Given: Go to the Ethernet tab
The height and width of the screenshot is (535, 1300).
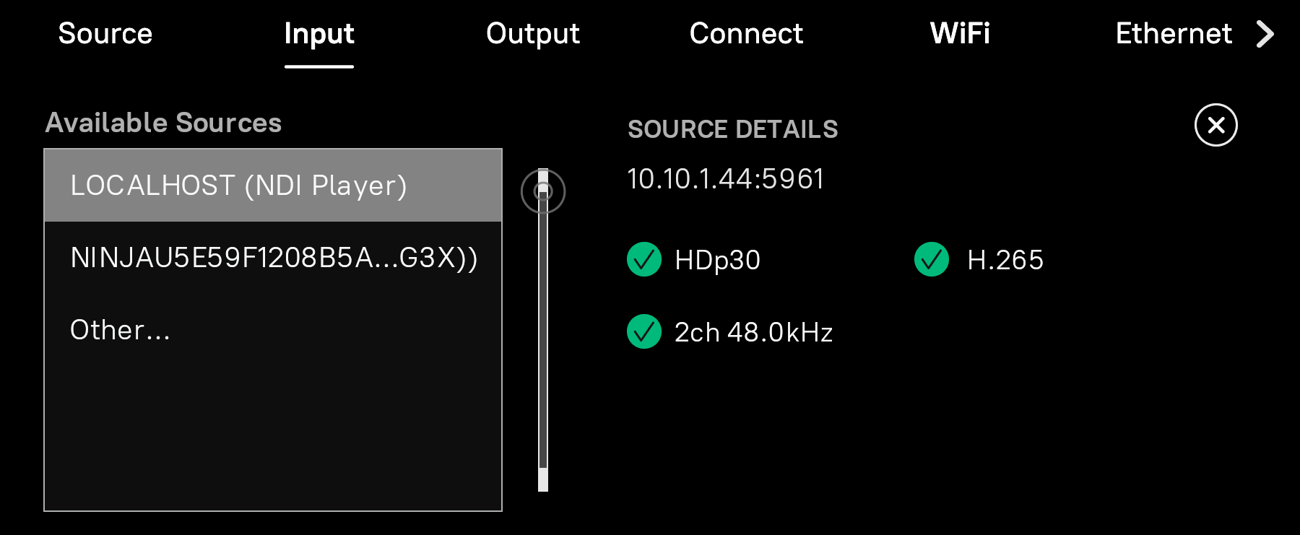Looking at the screenshot, I should click(1173, 33).
